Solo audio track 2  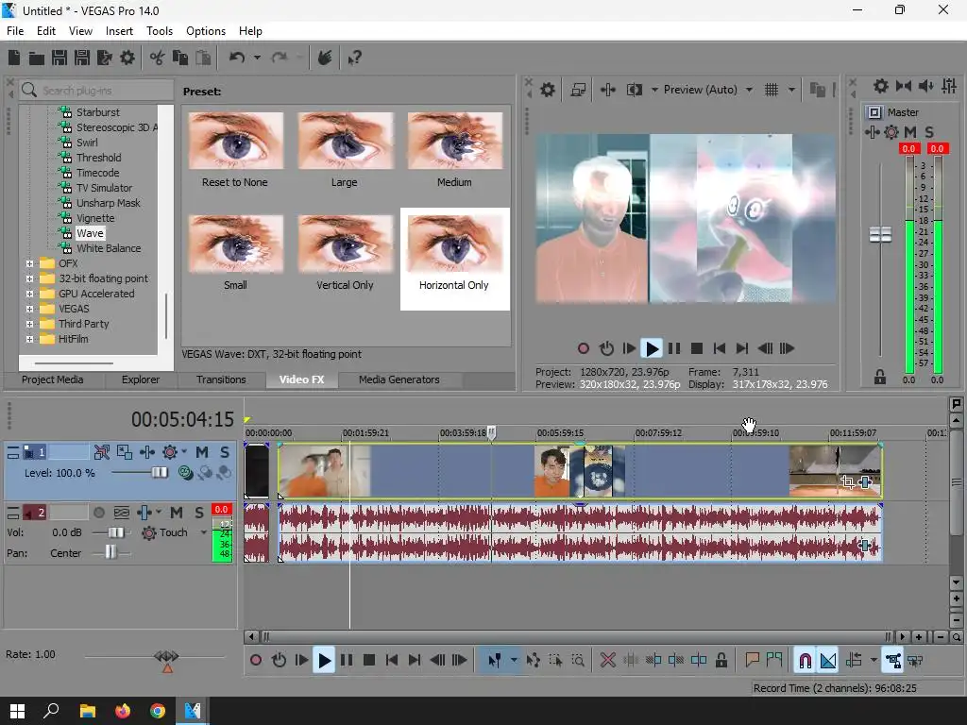(198, 513)
